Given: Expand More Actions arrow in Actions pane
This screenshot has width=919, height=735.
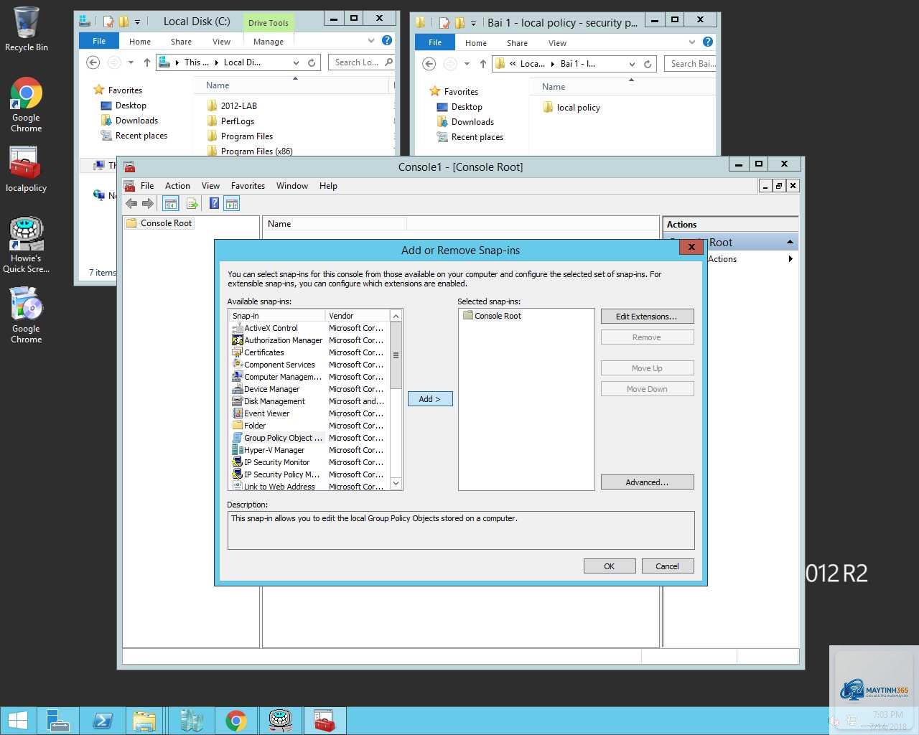Looking at the screenshot, I should (x=790, y=259).
